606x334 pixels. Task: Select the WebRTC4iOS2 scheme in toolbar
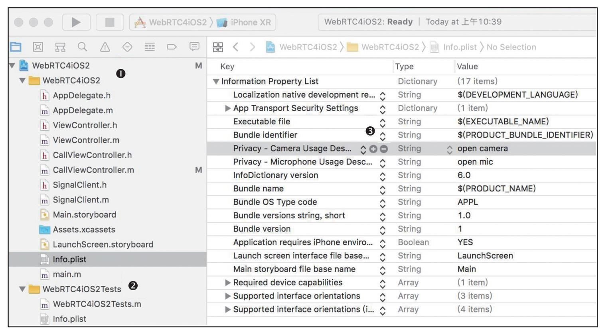(x=171, y=22)
